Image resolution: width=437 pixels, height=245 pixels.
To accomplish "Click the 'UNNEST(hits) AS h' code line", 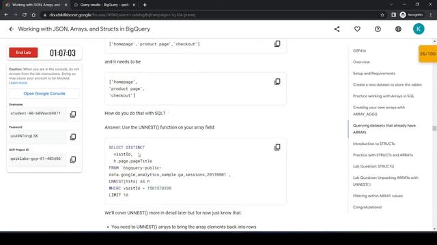I will (129, 182).
